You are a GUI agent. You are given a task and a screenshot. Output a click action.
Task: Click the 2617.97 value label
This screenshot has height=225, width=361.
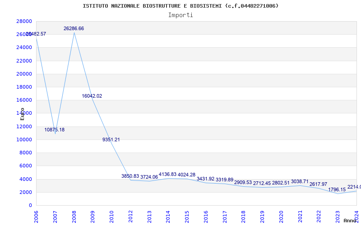[x=319, y=184]
